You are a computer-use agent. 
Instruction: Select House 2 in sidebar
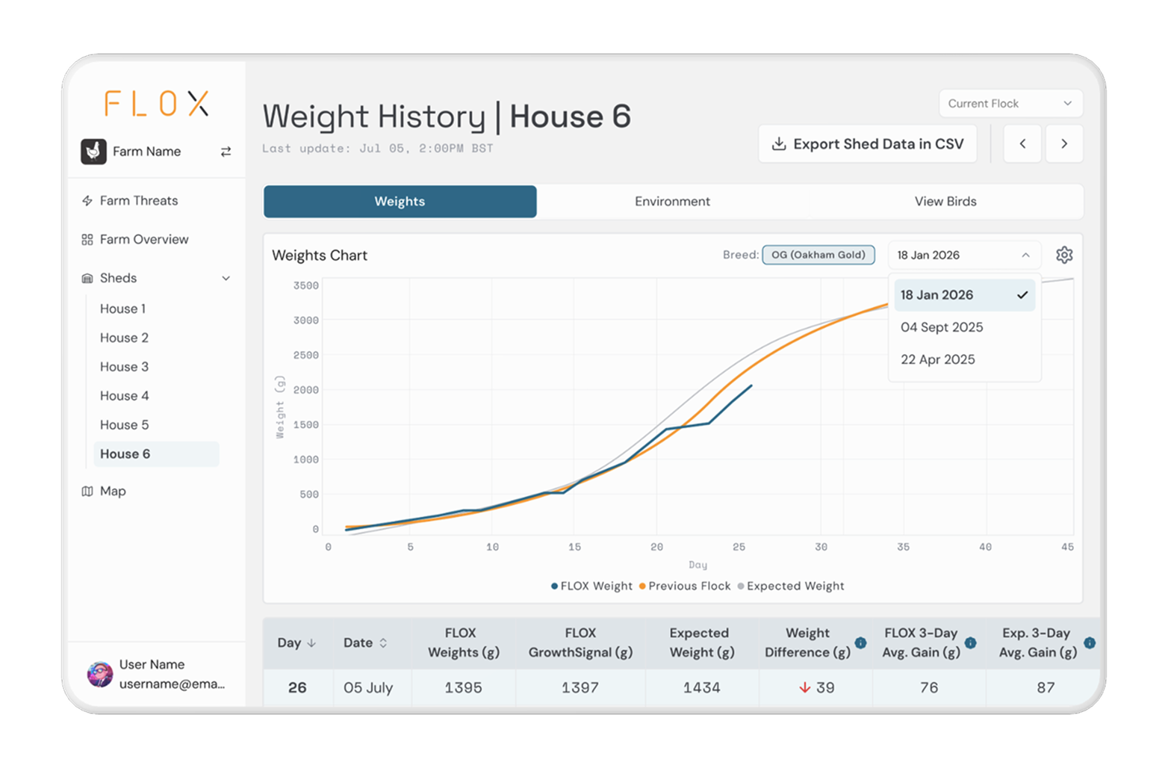(125, 338)
